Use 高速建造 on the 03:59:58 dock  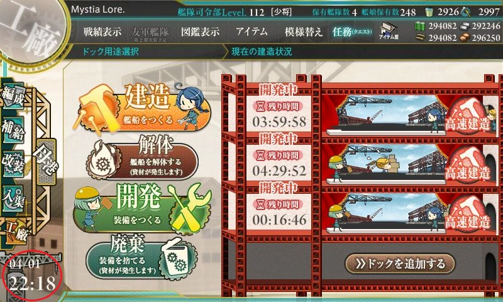(468, 118)
